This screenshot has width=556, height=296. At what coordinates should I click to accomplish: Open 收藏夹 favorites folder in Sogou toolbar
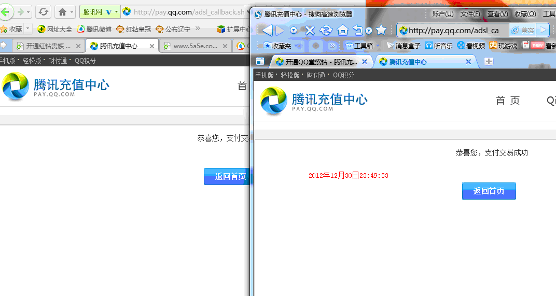(x=277, y=46)
